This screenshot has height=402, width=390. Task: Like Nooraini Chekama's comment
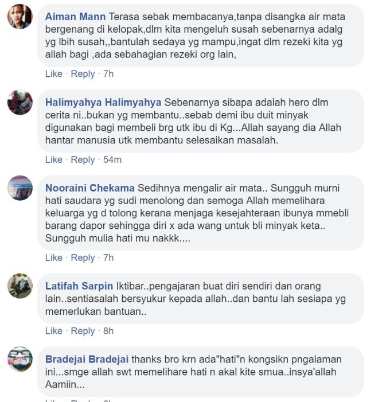point(53,257)
